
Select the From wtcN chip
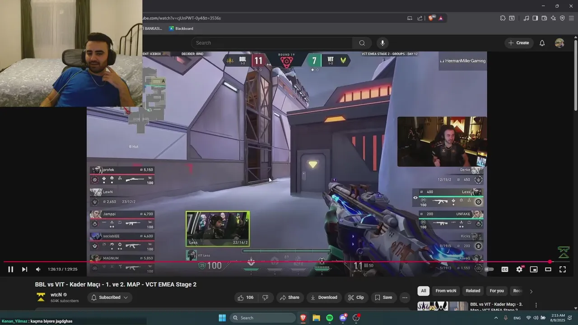coord(446,291)
